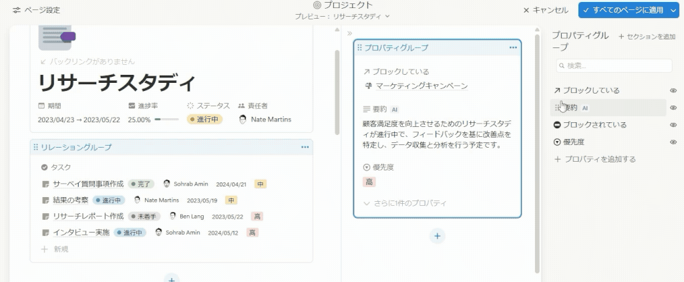Grab the リレーショングループ drag handle
The height and width of the screenshot is (282, 684).
pyautogui.click(x=35, y=147)
